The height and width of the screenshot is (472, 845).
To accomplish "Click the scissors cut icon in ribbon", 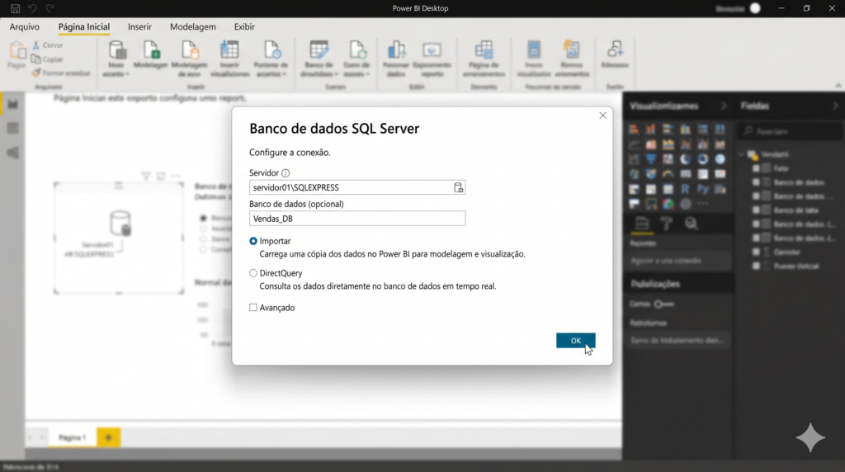I will coord(36,45).
